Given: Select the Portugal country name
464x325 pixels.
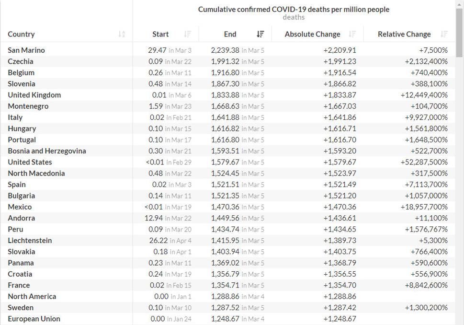Looking at the screenshot, I should point(22,140).
